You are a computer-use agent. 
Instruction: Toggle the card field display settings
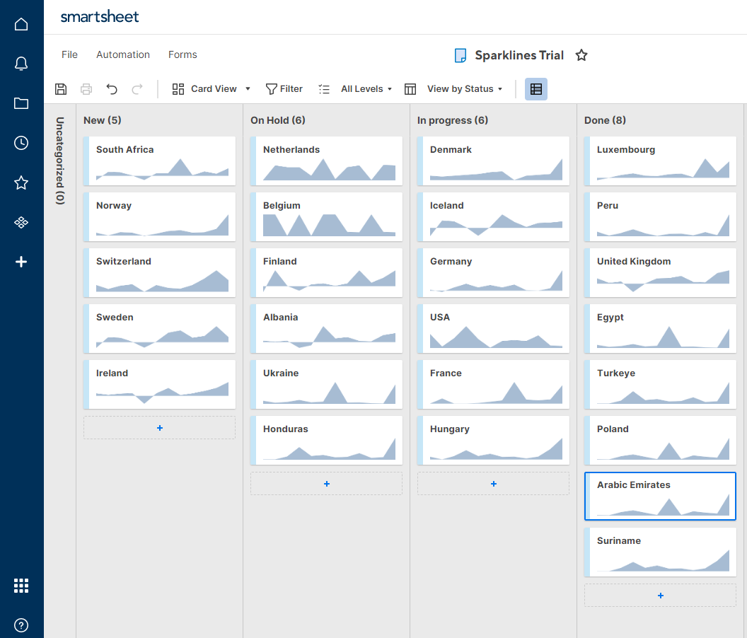[x=535, y=88]
